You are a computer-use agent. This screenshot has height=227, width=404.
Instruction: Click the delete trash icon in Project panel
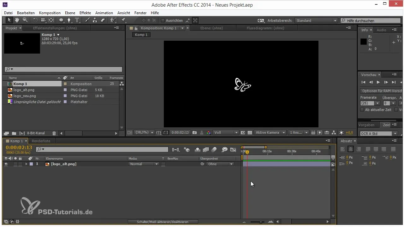click(x=54, y=133)
